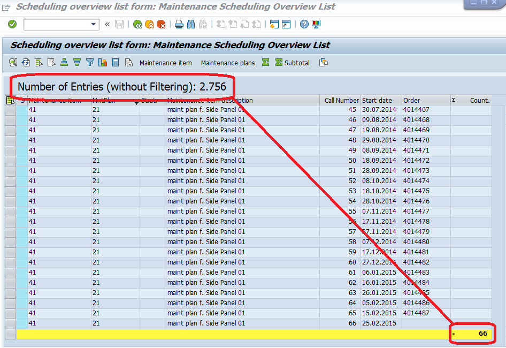The height and width of the screenshot is (348, 506).
Task: Go to the previous page icon
Action: tap(233, 24)
